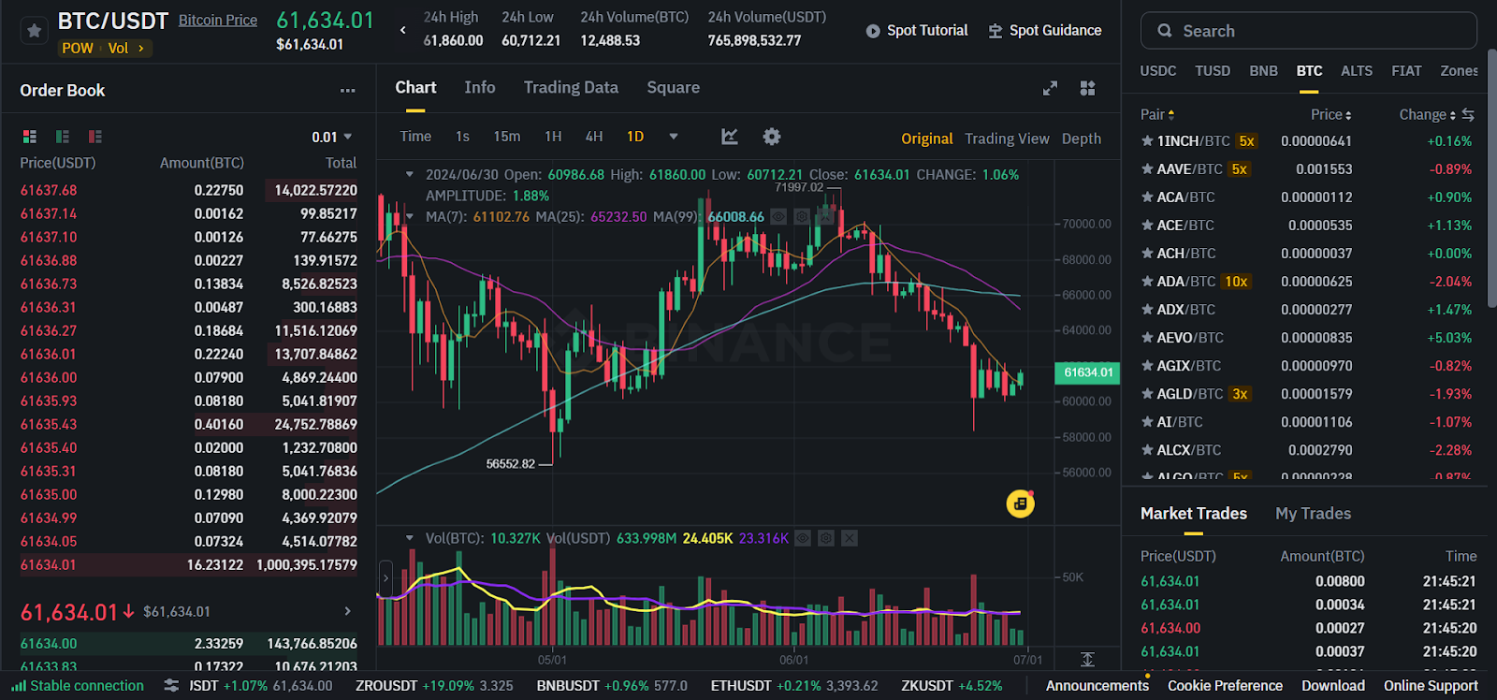Sort pairs by Price column
Image resolution: width=1497 pixels, height=700 pixels.
pyautogui.click(x=1330, y=114)
